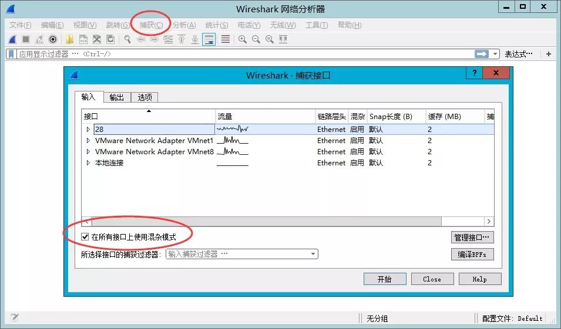Select the 输入 tab
The width and height of the screenshot is (561, 329).
tap(89, 97)
